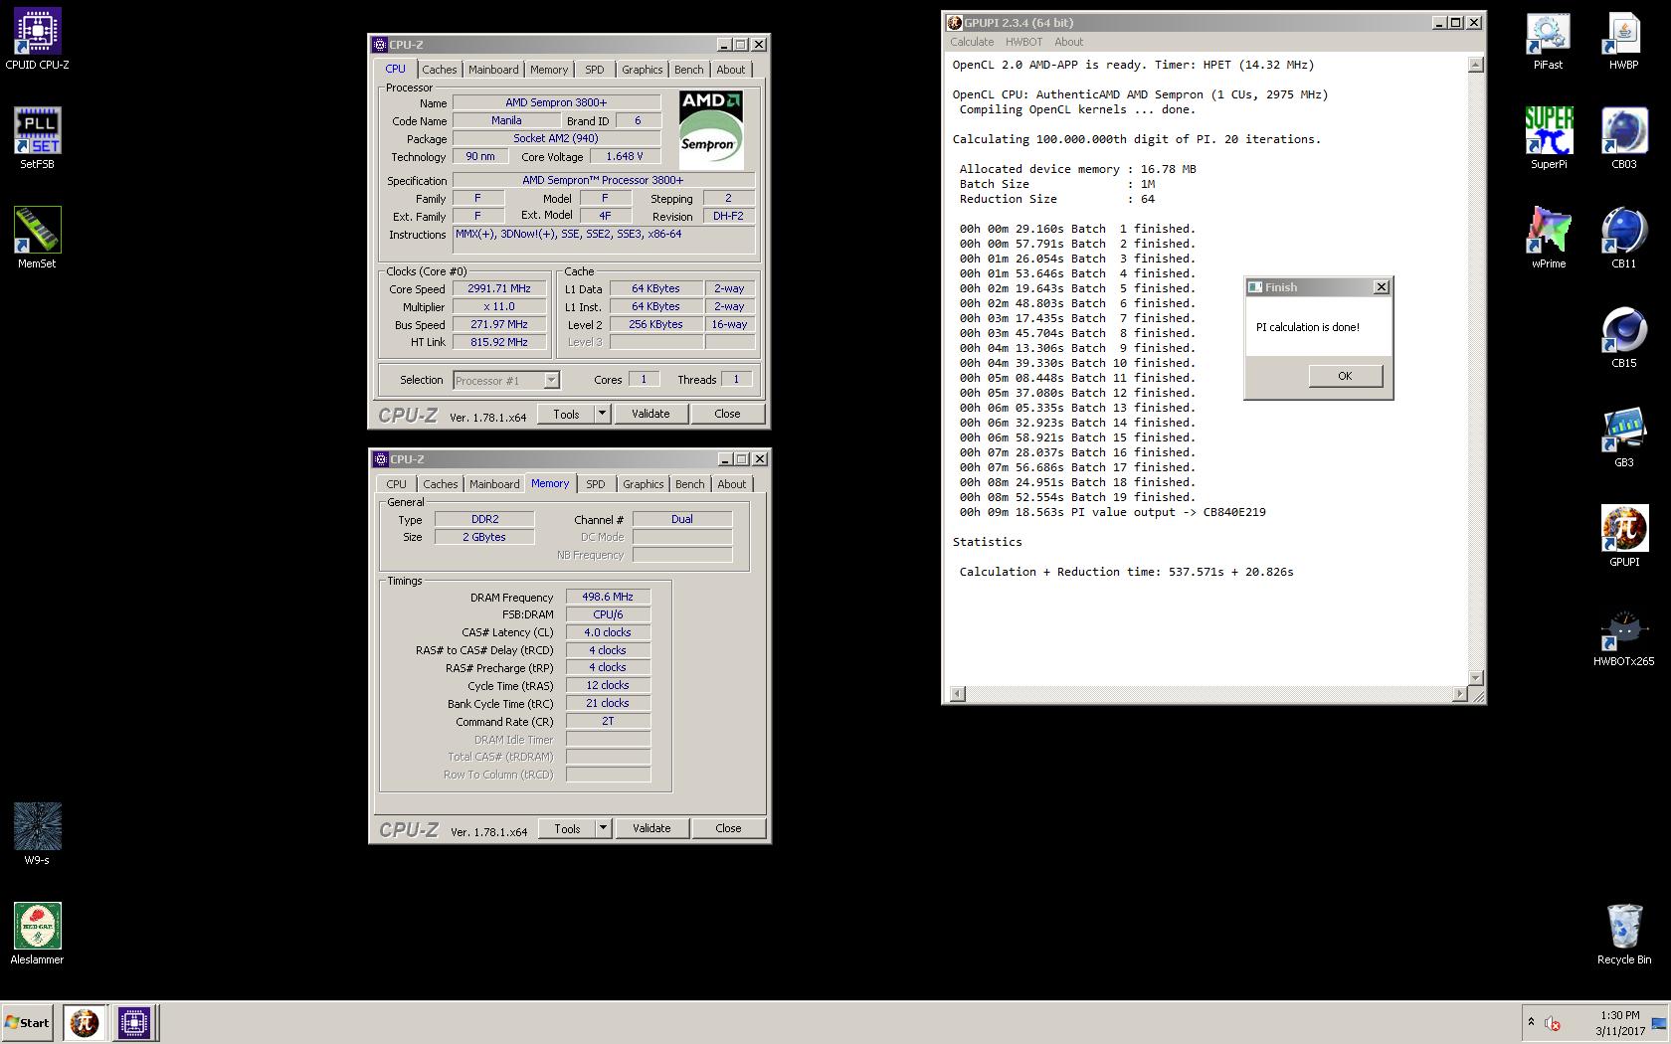Open Memory tab in upper CPU-Z window
The image size is (1671, 1044).
549,70
